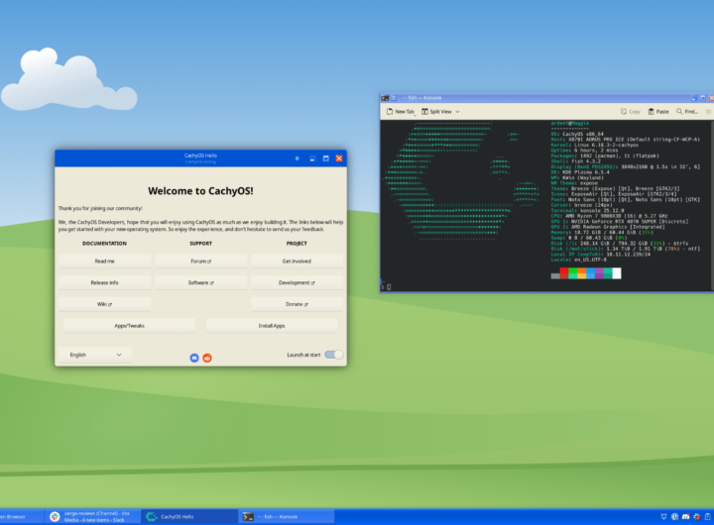Open the Install Apps button
The image size is (714, 525).
coord(272,325)
